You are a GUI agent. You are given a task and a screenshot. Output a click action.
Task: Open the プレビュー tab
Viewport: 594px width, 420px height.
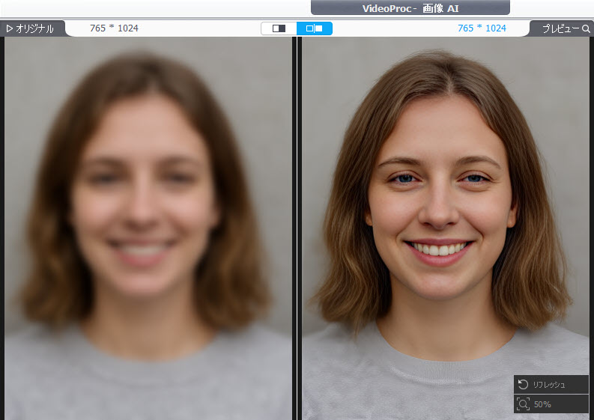tap(560, 28)
